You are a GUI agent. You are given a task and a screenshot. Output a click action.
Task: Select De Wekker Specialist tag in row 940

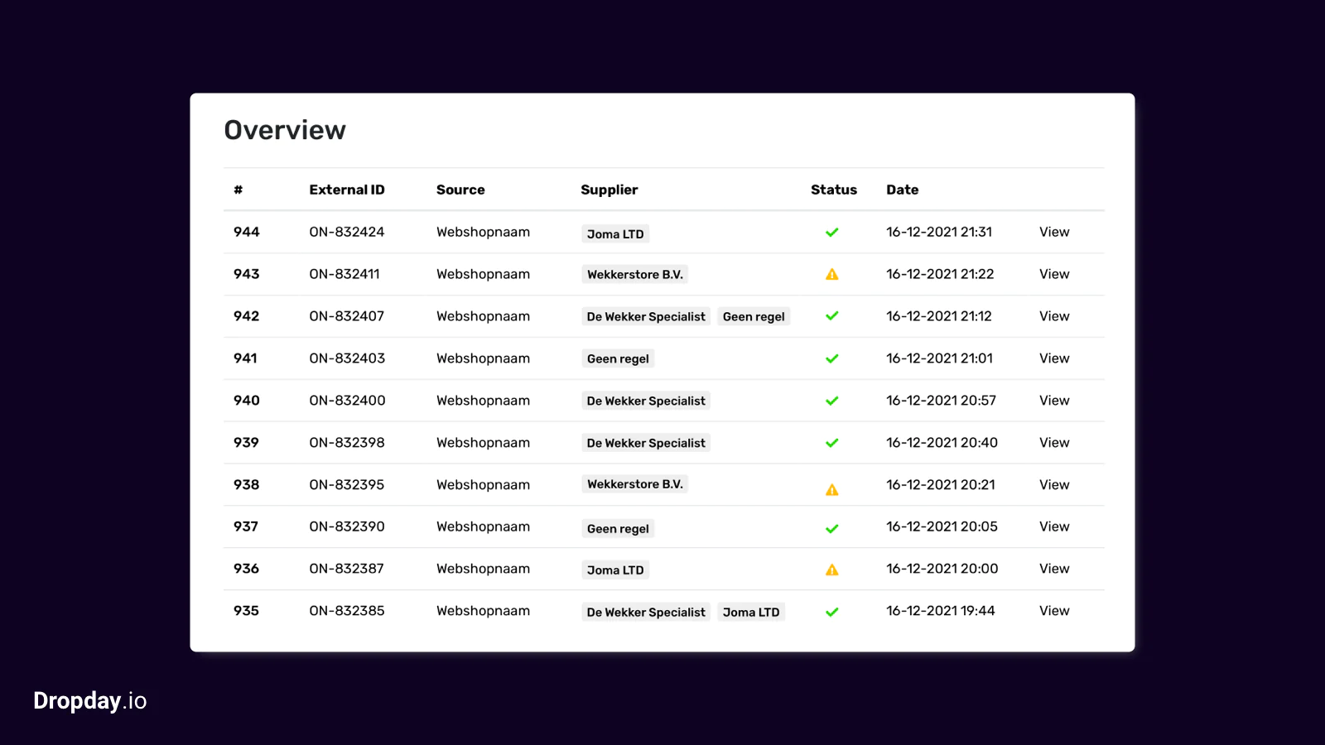(x=646, y=401)
